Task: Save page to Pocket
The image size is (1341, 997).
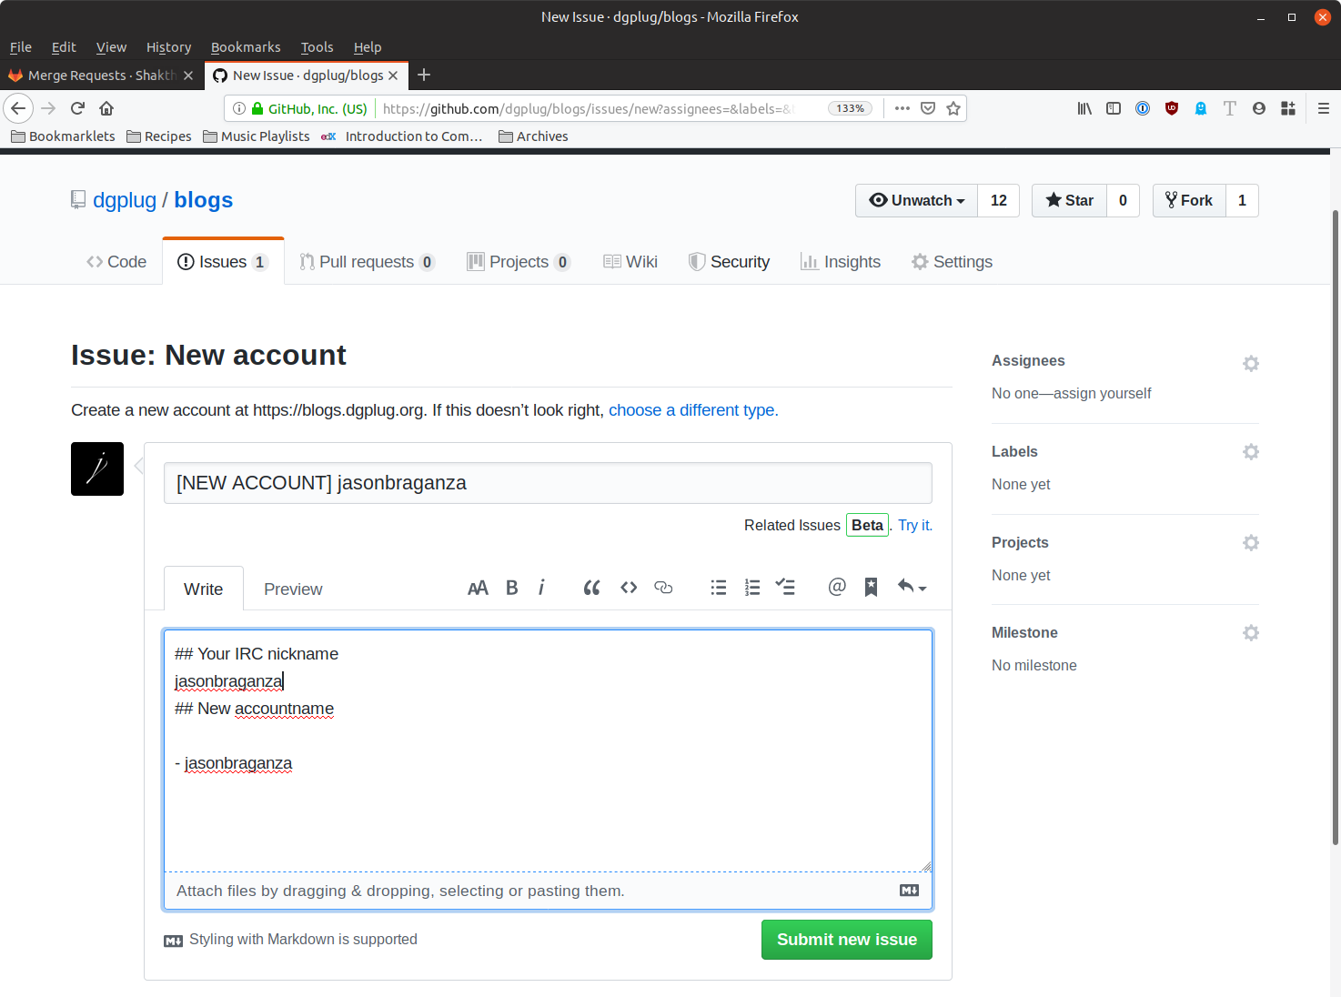Action: [x=928, y=108]
